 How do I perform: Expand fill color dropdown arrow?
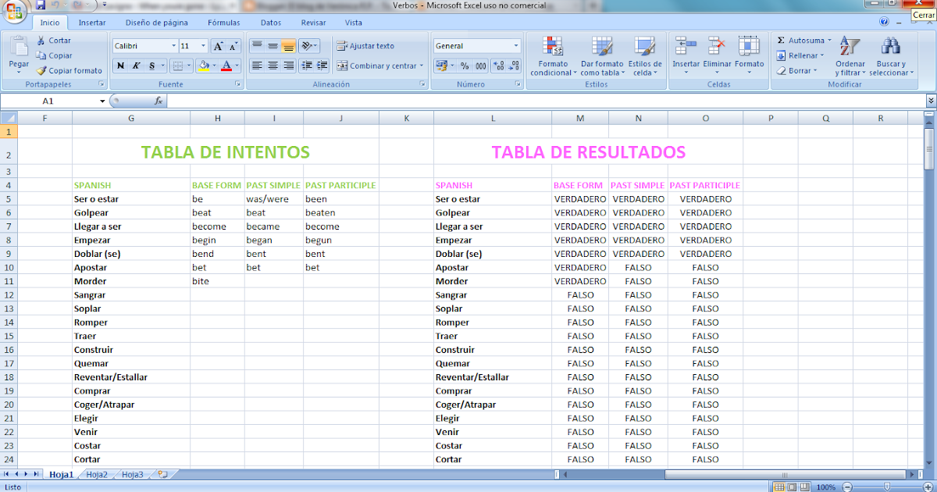coord(213,66)
